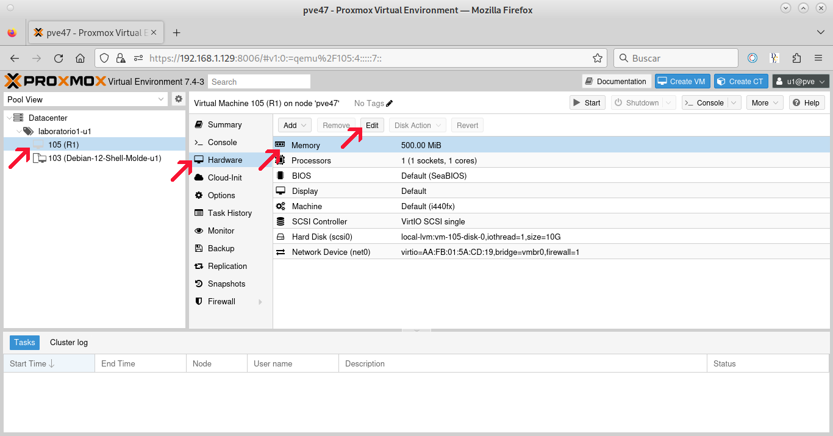The height and width of the screenshot is (436, 833).
Task: List all tabs with the chevron
Action: [821, 32]
